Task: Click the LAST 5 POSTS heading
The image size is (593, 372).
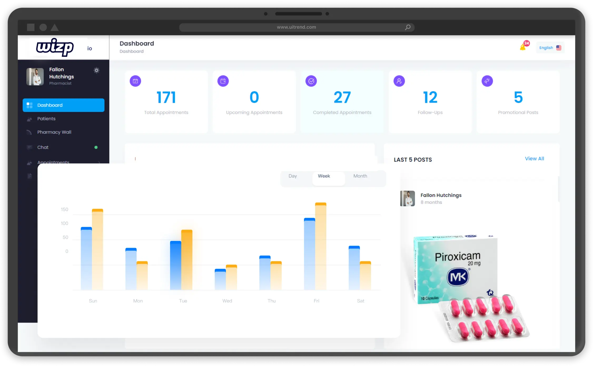Action: pos(413,160)
